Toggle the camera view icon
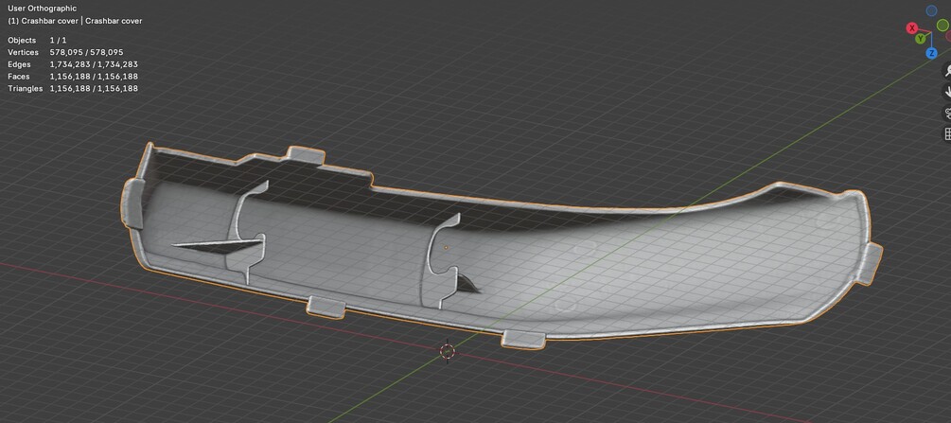The height and width of the screenshot is (423, 951). pyautogui.click(x=947, y=113)
